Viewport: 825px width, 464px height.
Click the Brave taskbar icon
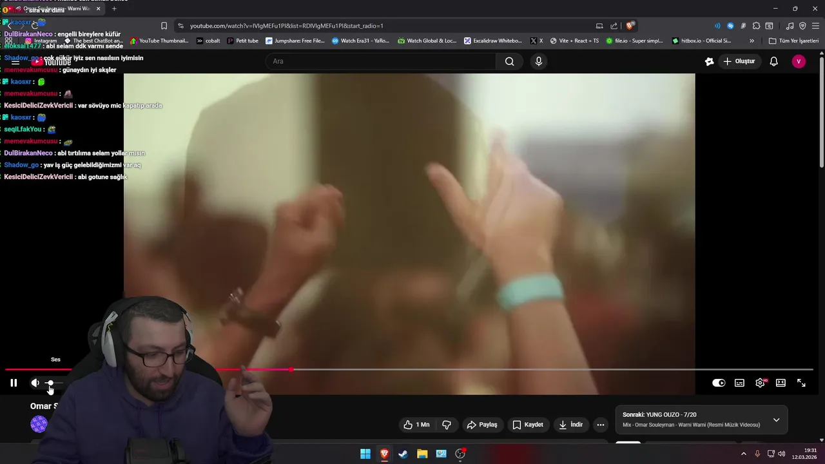[x=384, y=454]
